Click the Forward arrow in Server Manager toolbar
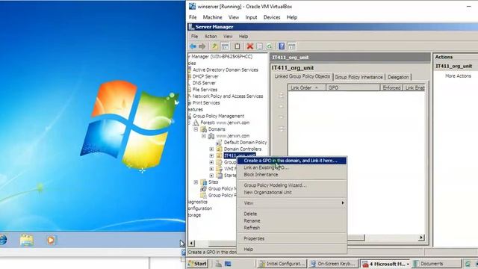The image size is (478, 269). [x=202, y=46]
